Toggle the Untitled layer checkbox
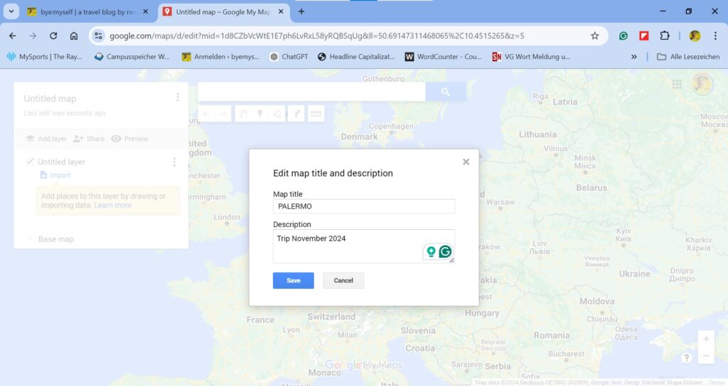 30,161
